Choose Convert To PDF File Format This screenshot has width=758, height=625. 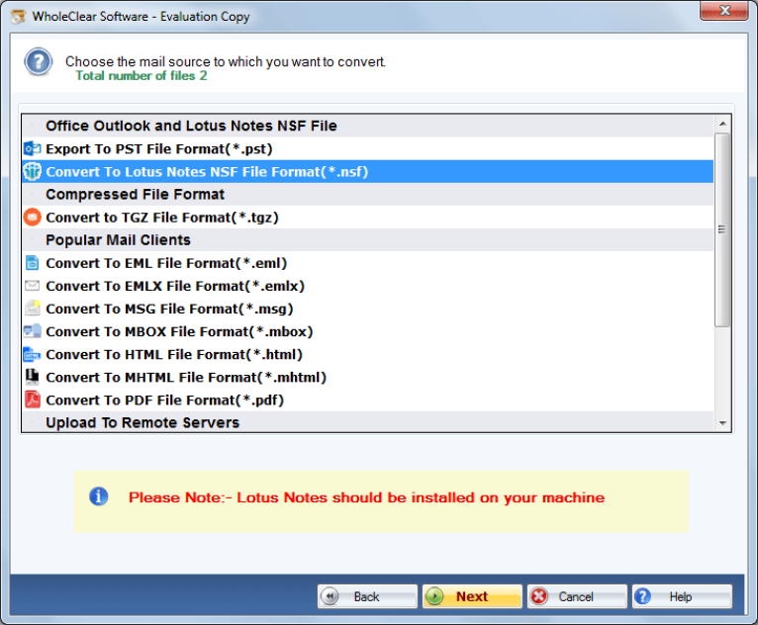[367, 400]
